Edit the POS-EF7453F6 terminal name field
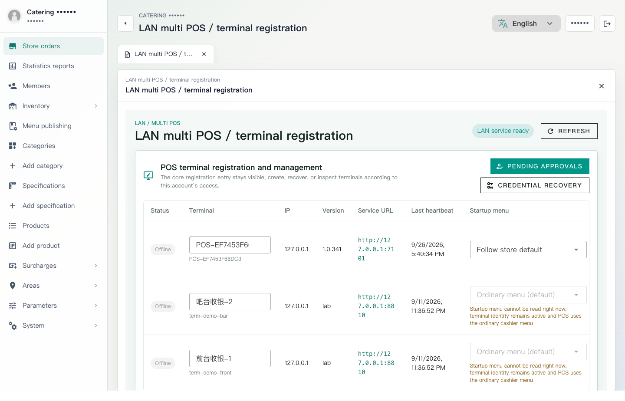 point(230,245)
